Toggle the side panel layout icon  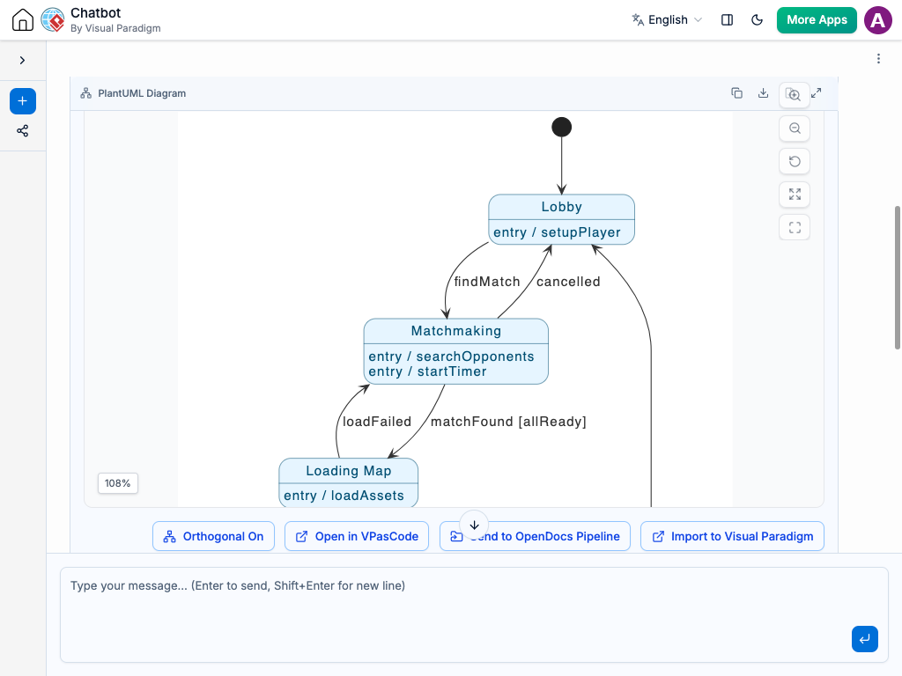[x=727, y=19]
